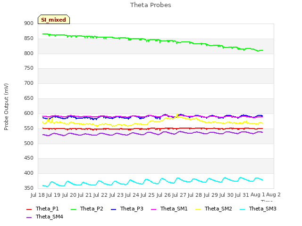Click the red Theta_P1 legend swatch
This screenshot has width=302, height=226.
29,209
